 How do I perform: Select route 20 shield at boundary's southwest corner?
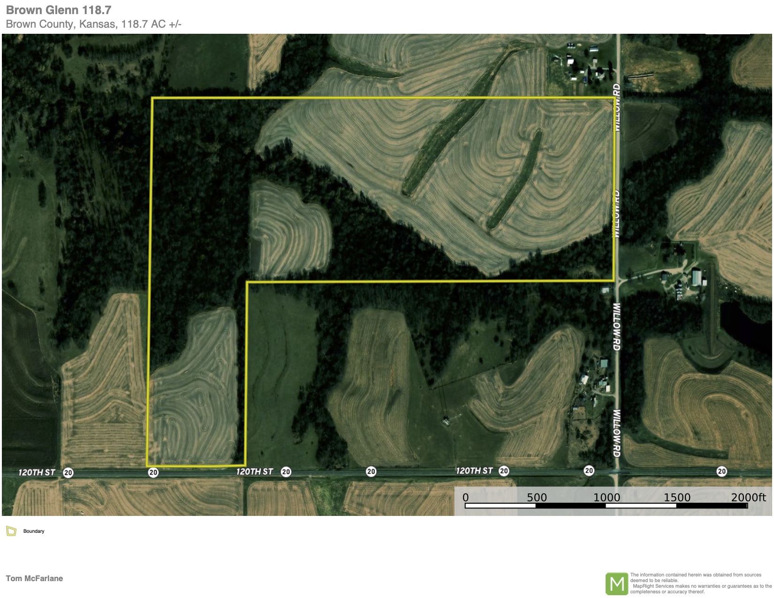click(x=153, y=472)
